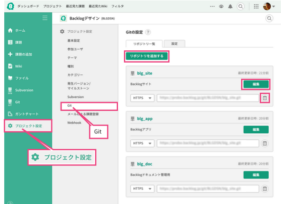This screenshot has width=281, height=204.
Task: Open Git in the green sidebar
Action: 14,102
